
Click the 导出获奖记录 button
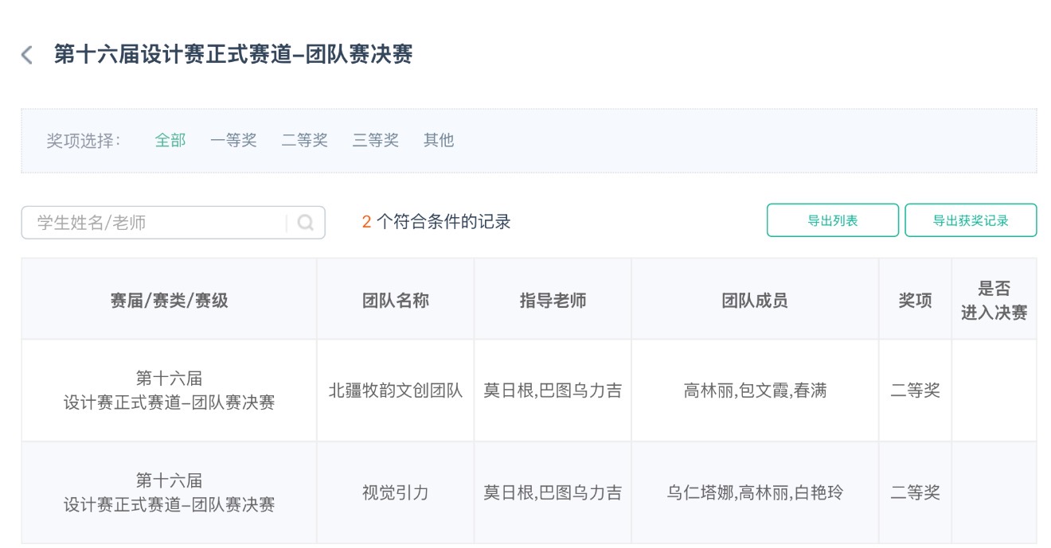click(970, 220)
